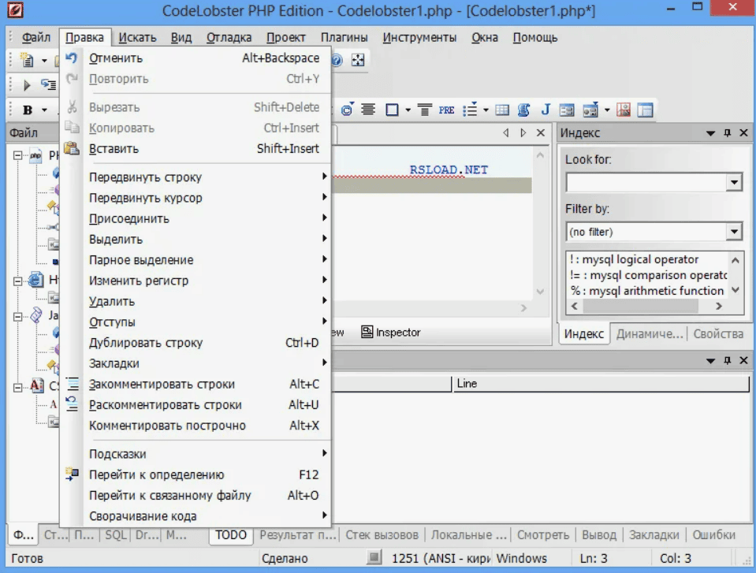This screenshot has width=756, height=573.
Task: Pin the Индекс panel
Action: [728, 132]
